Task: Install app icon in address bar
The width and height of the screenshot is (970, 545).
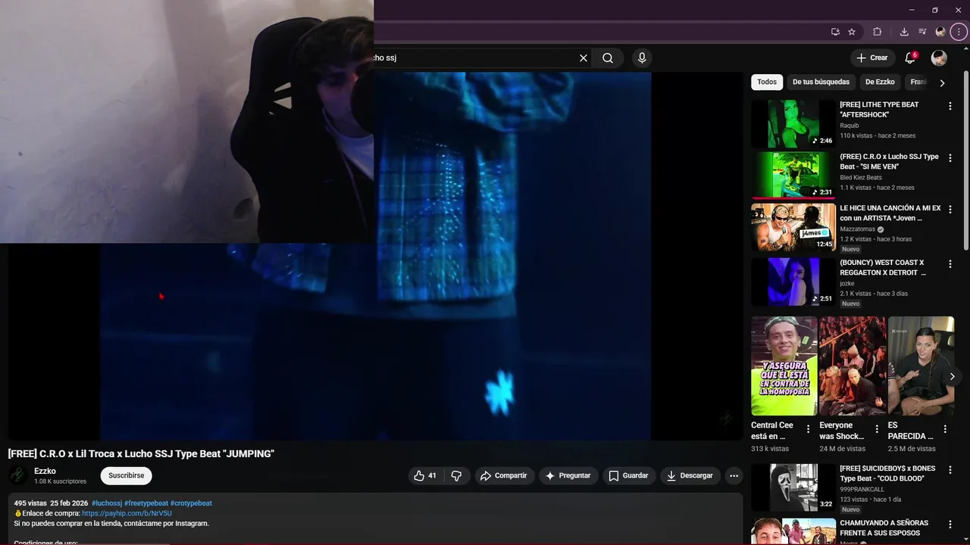Action: [x=835, y=32]
